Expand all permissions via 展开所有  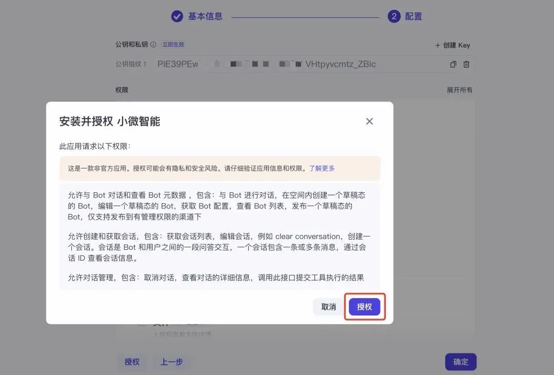point(459,90)
